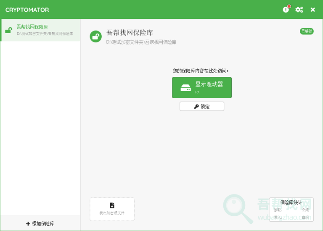Click the unlocked padlock icon in sidebar
This screenshot has width=323, height=231.
coord(8,30)
